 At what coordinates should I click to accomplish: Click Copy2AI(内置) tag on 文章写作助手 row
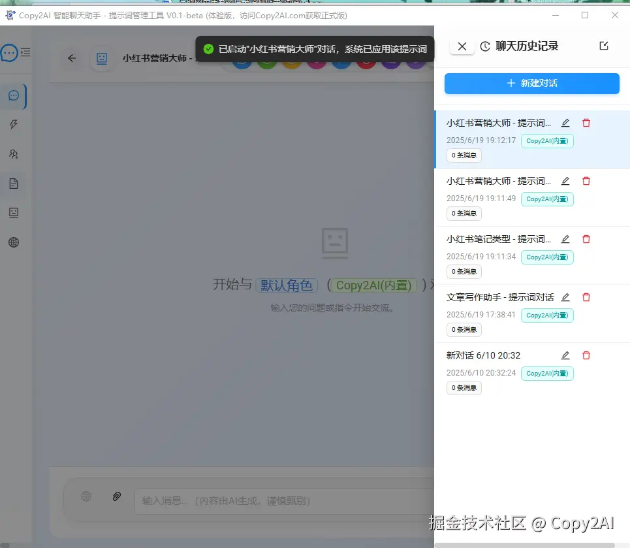(x=547, y=315)
